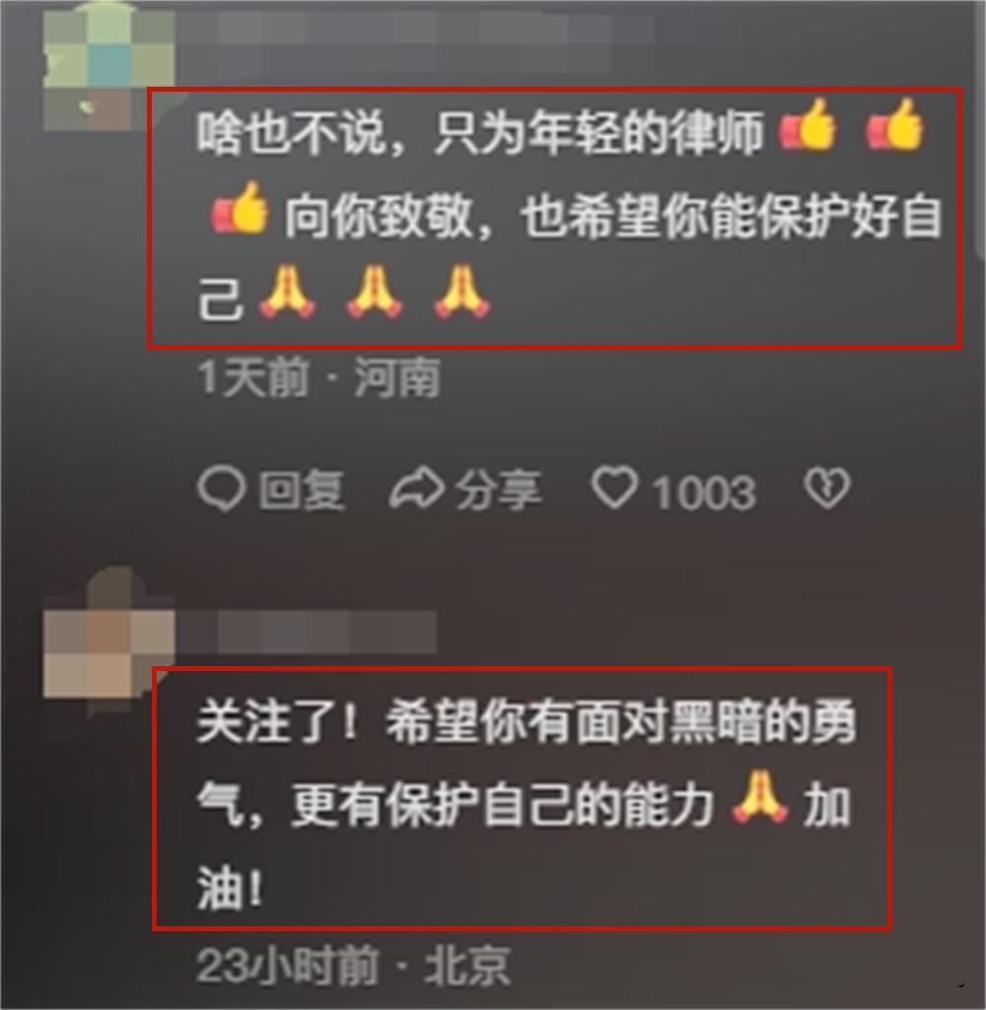Open the green pixelated avatar profile
The height and width of the screenshot is (1010, 986).
pyautogui.click(x=108, y=66)
